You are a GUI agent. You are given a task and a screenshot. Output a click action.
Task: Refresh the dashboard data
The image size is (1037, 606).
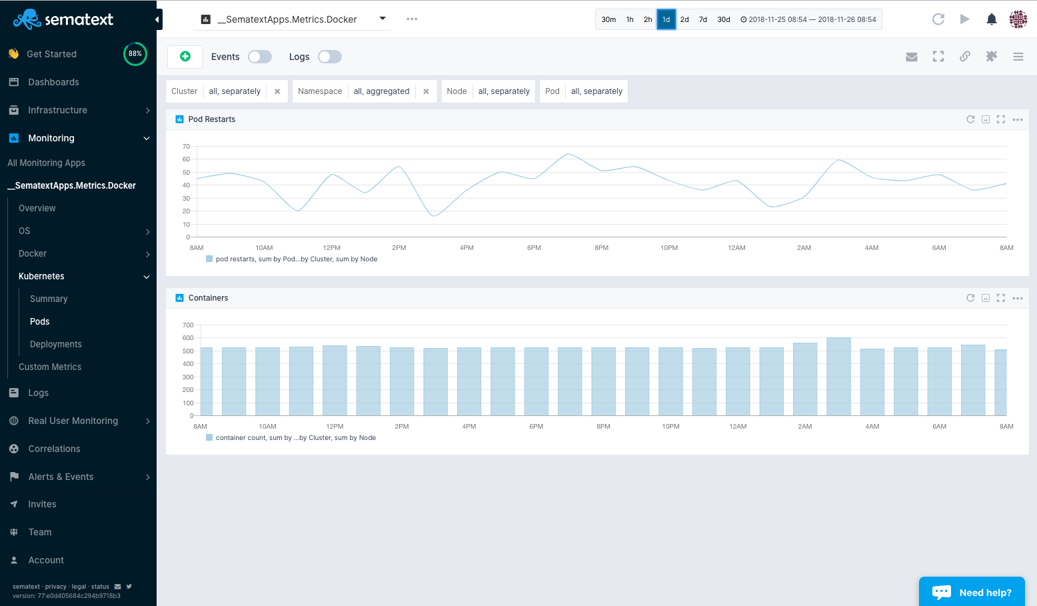coord(938,19)
